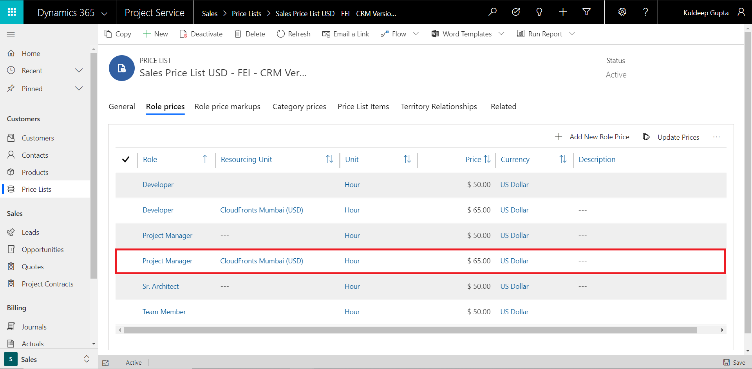
Task: Open the grid more commands ellipsis
Action: 716,137
